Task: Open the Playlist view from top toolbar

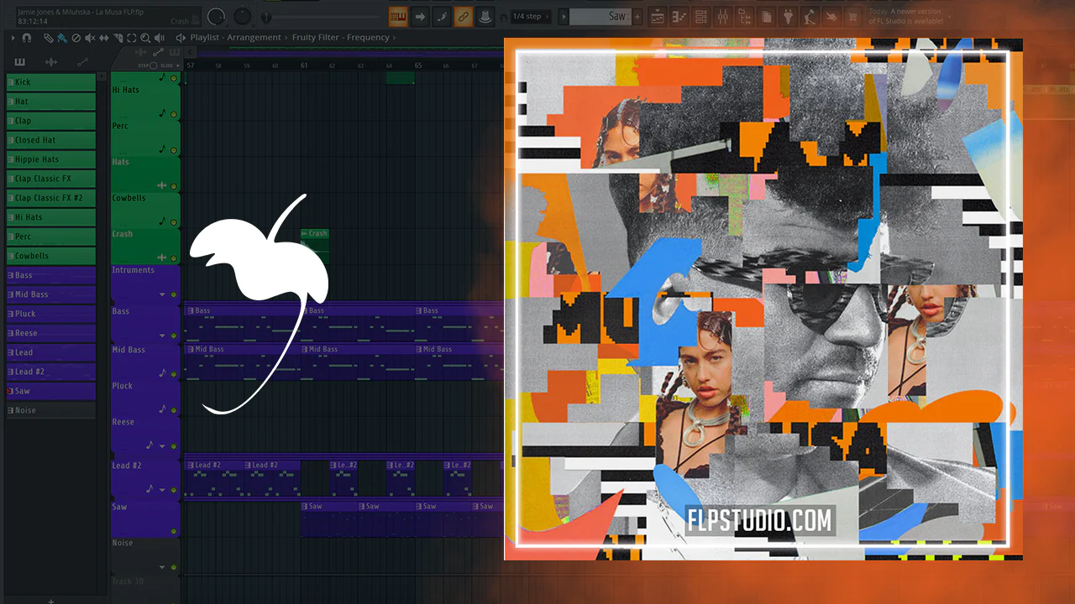Action: click(x=658, y=16)
